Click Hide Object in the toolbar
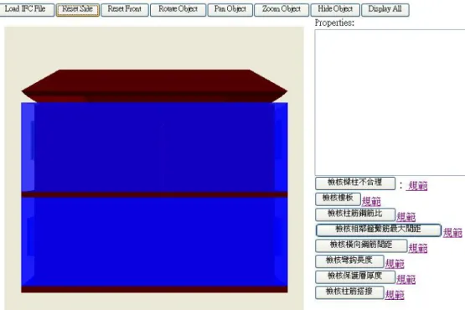 coord(335,9)
